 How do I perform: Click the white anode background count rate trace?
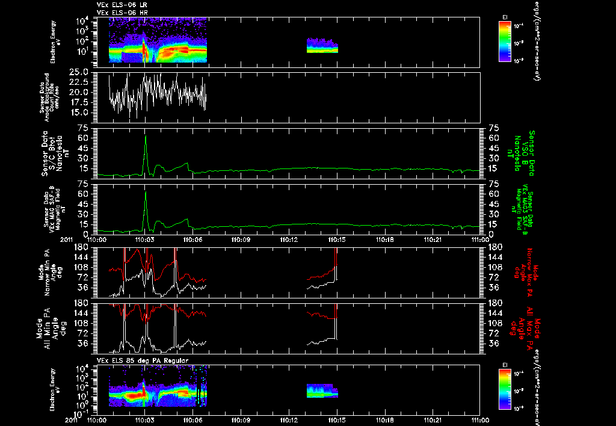pos(158,94)
